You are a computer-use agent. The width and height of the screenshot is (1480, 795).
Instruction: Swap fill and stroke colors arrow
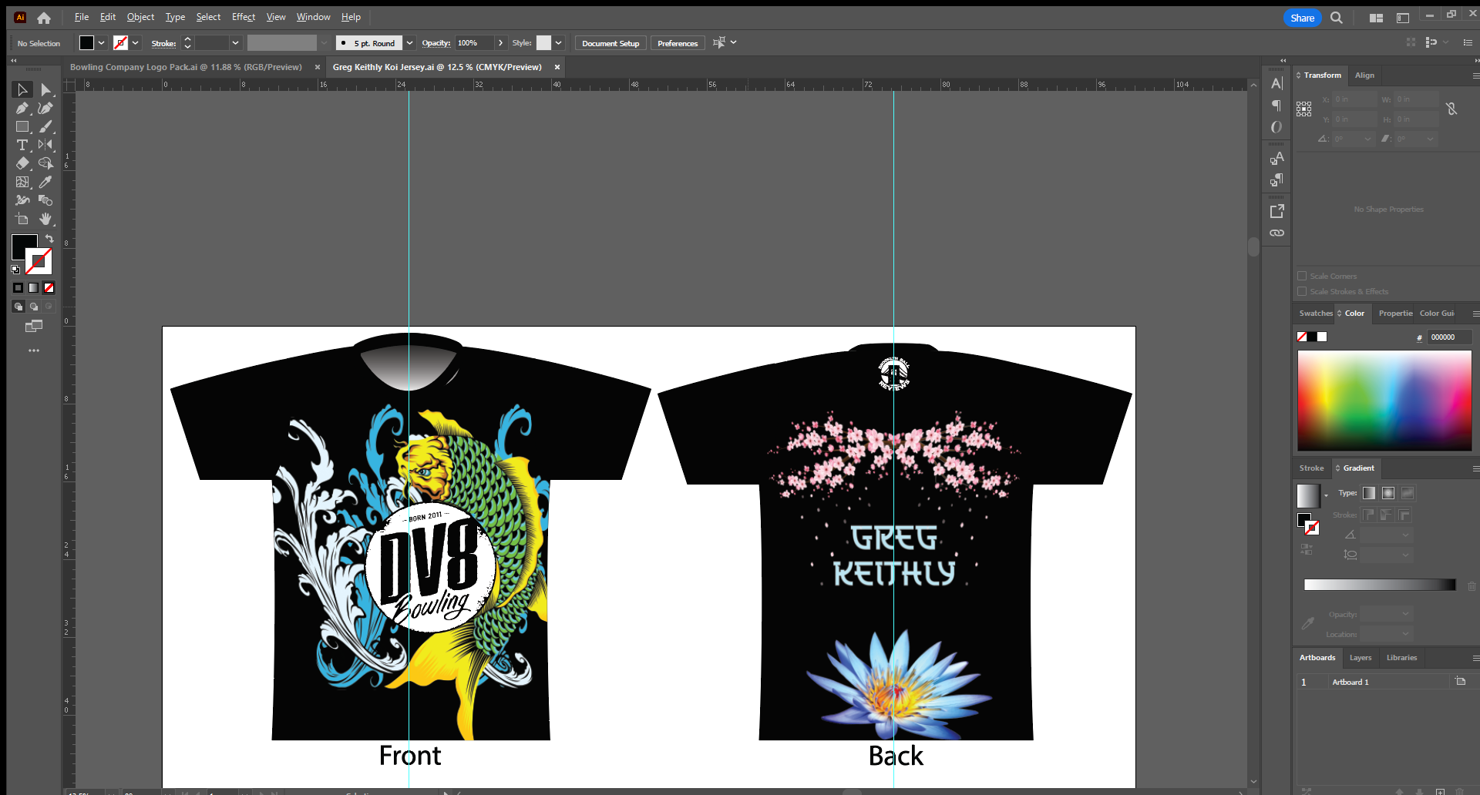pos(49,239)
